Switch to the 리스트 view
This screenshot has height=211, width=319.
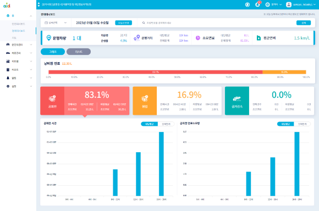tap(79, 52)
